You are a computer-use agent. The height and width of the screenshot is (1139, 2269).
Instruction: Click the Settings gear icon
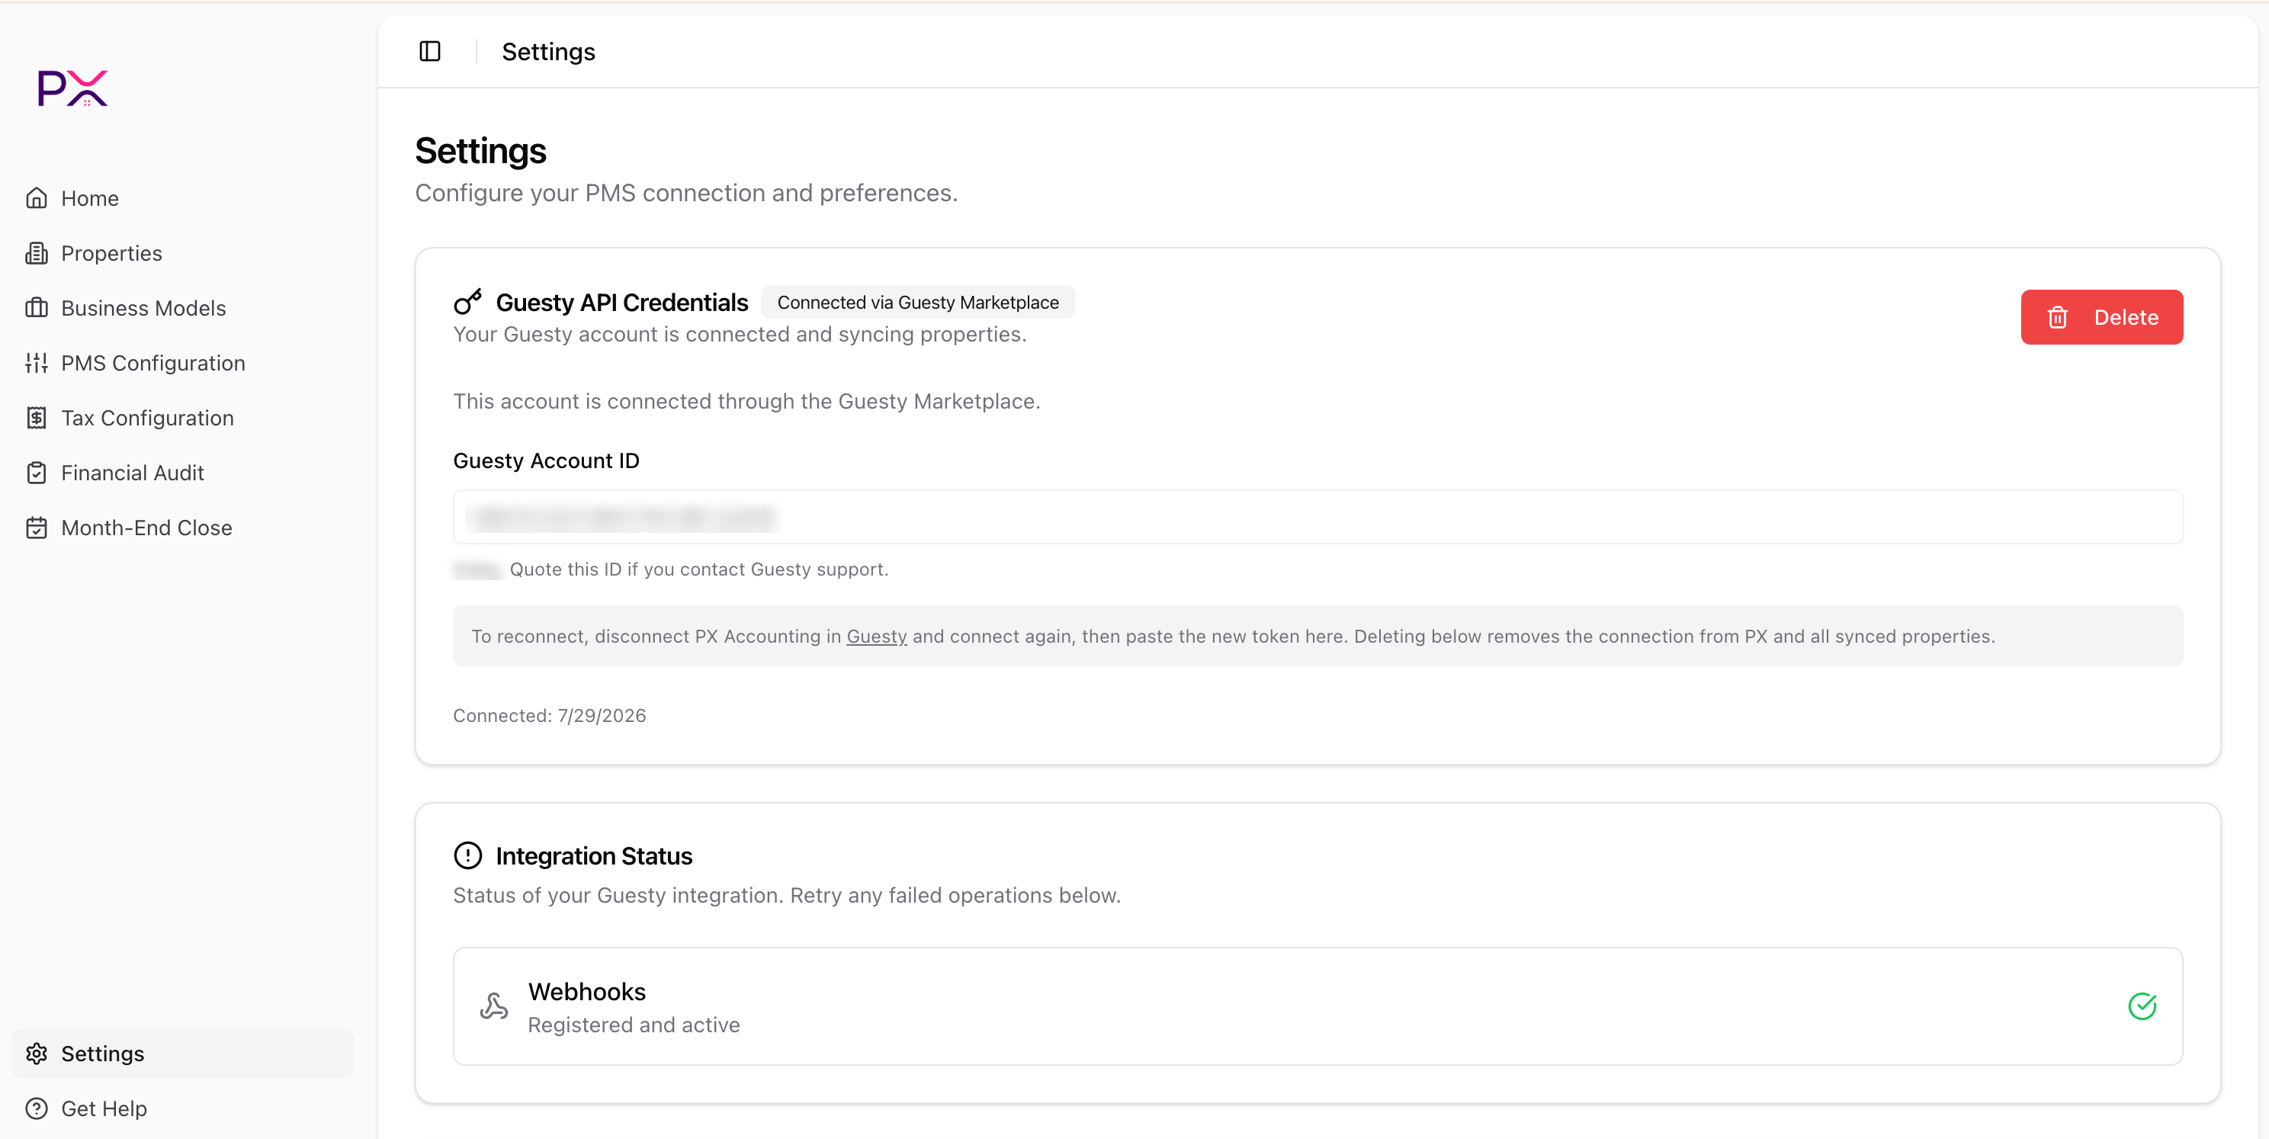pyautogui.click(x=36, y=1054)
